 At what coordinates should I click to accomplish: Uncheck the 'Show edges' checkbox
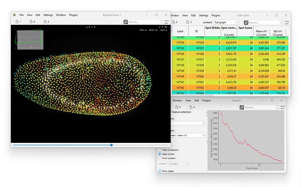(160, 171)
